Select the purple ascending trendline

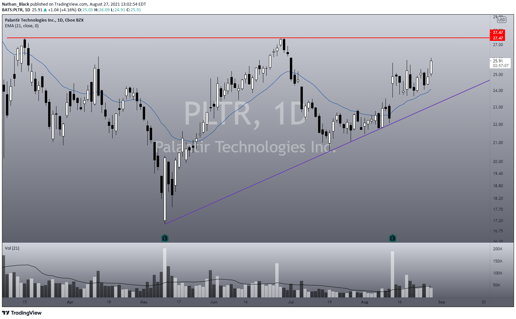tap(327, 152)
